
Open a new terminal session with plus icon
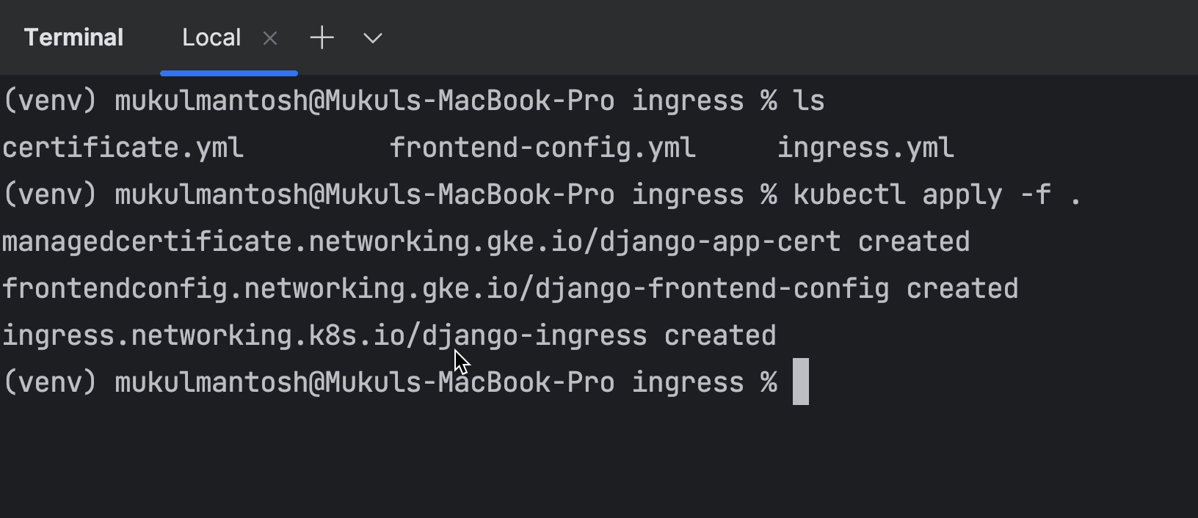(322, 38)
